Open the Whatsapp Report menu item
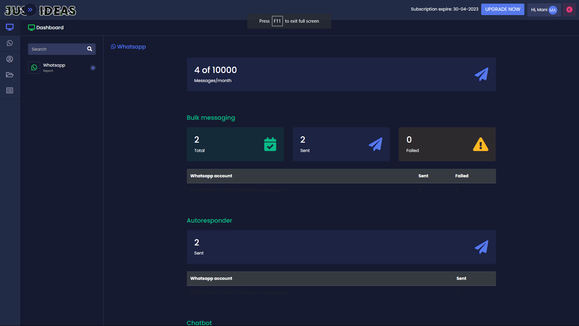Screen dimensions: 579x326 click(x=62, y=68)
